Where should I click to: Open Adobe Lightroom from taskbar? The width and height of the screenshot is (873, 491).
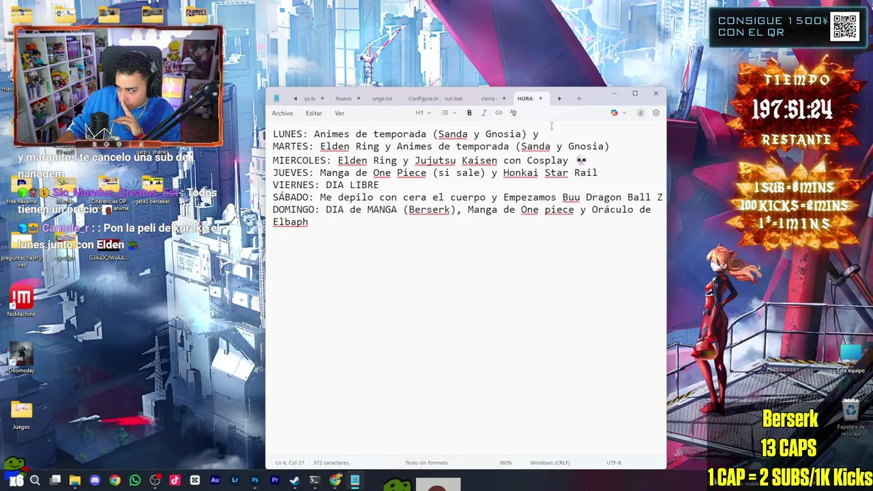click(x=235, y=481)
